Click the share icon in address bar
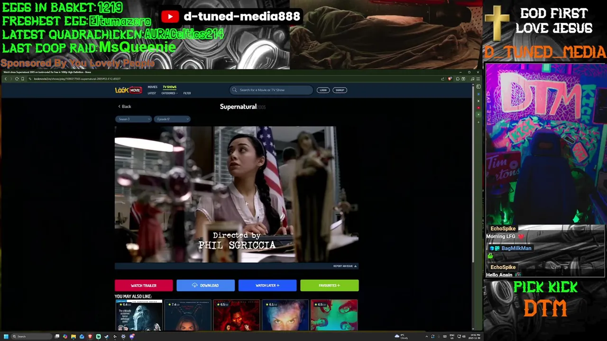607x341 pixels. [x=443, y=79]
